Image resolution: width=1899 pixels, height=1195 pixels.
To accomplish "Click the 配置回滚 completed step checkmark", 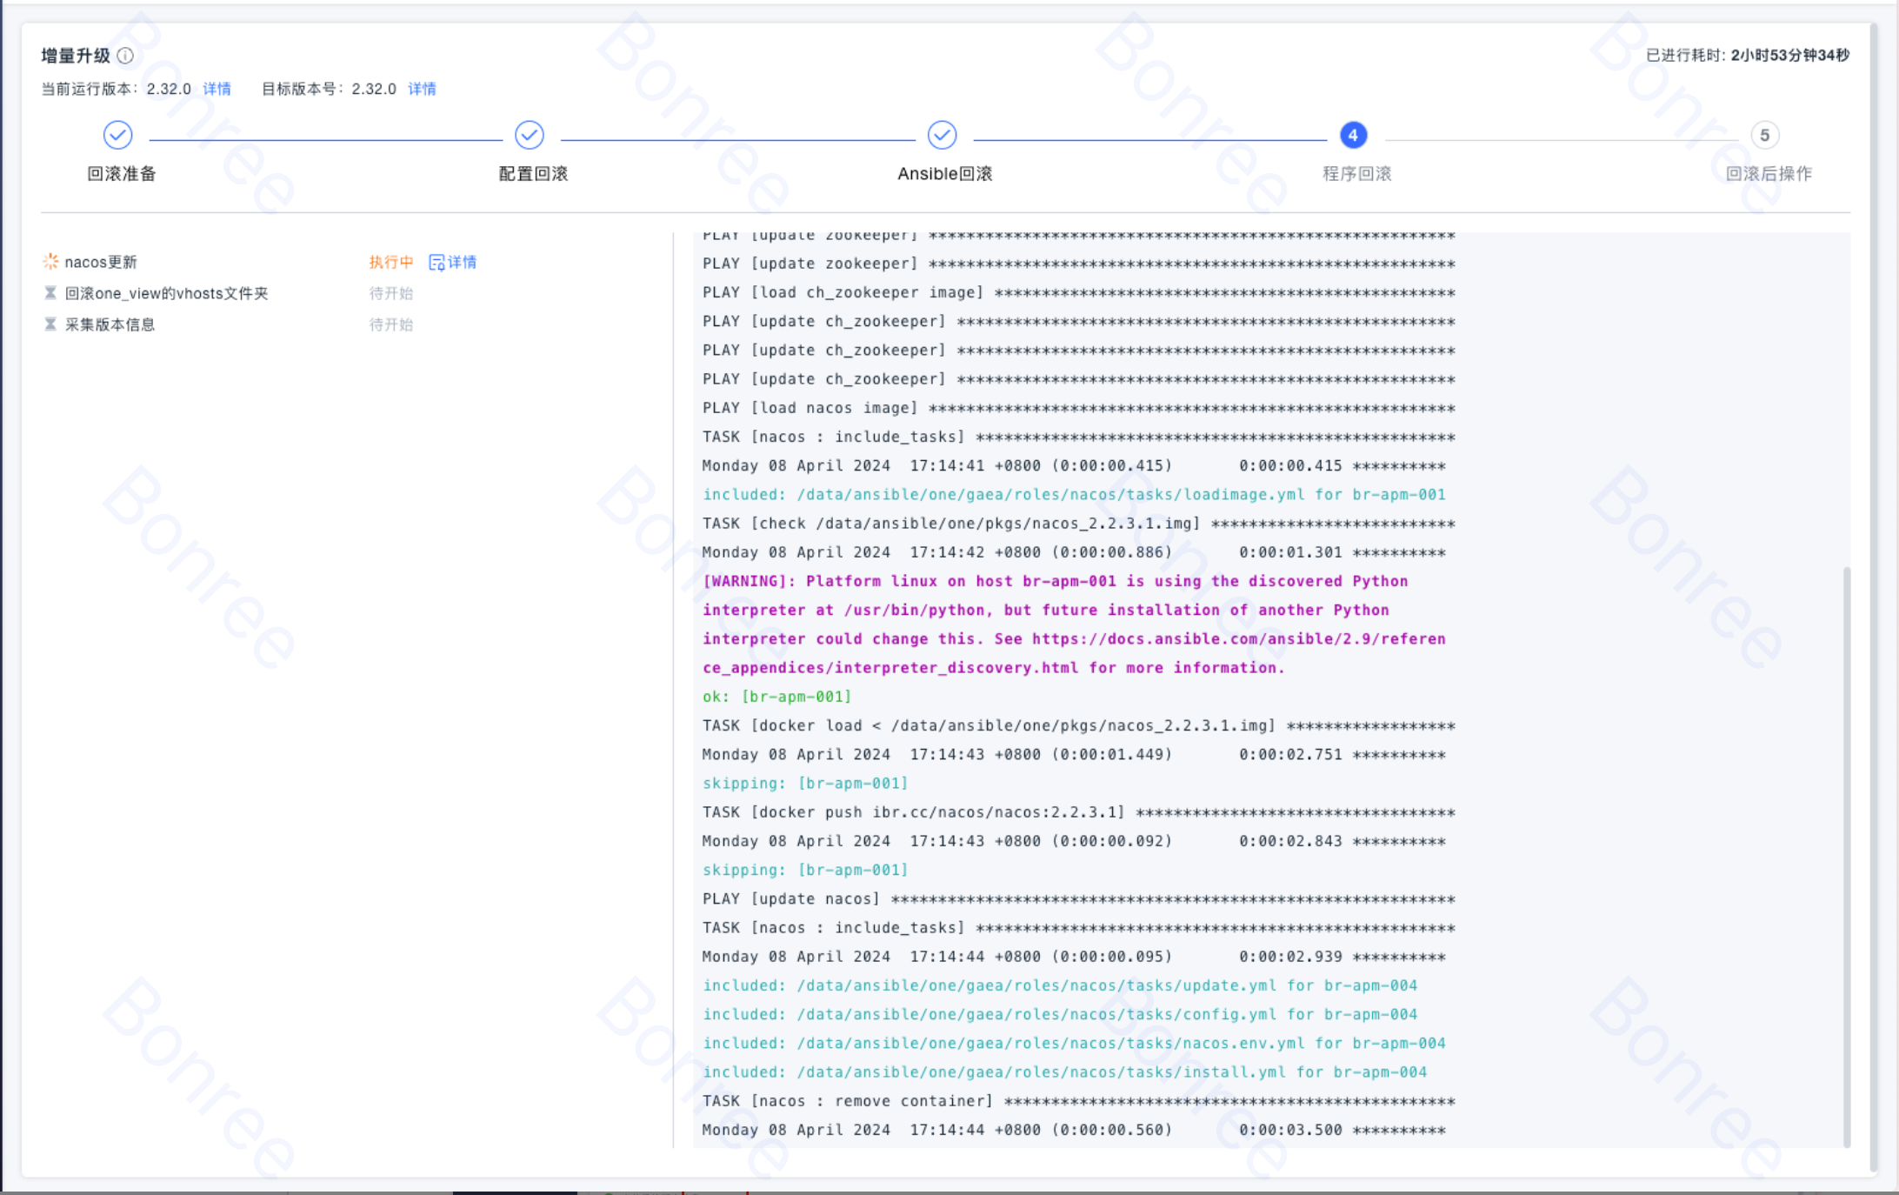I will coord(530,135).
